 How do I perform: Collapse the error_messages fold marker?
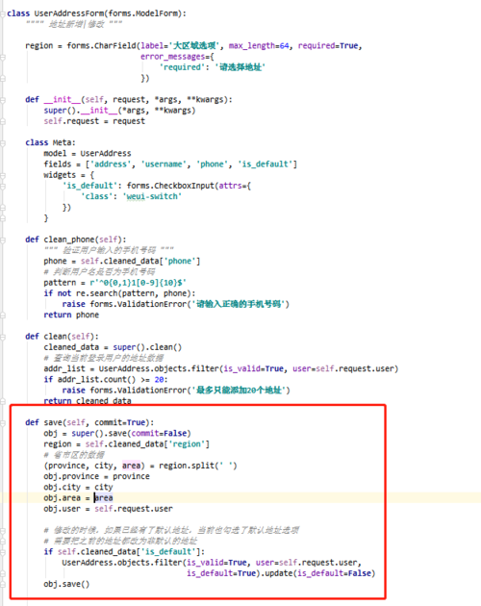coord(3,57)
